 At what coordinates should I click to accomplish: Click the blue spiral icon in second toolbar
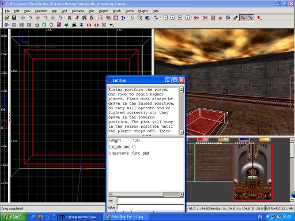(x=6, y=25)
